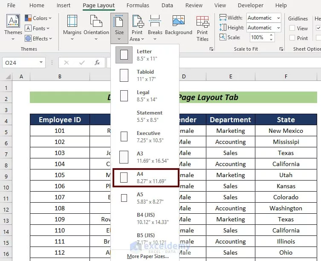Choose Legal 8.5" x 14" paper size
Screen dimensions: 321x261
pos(145,96)
